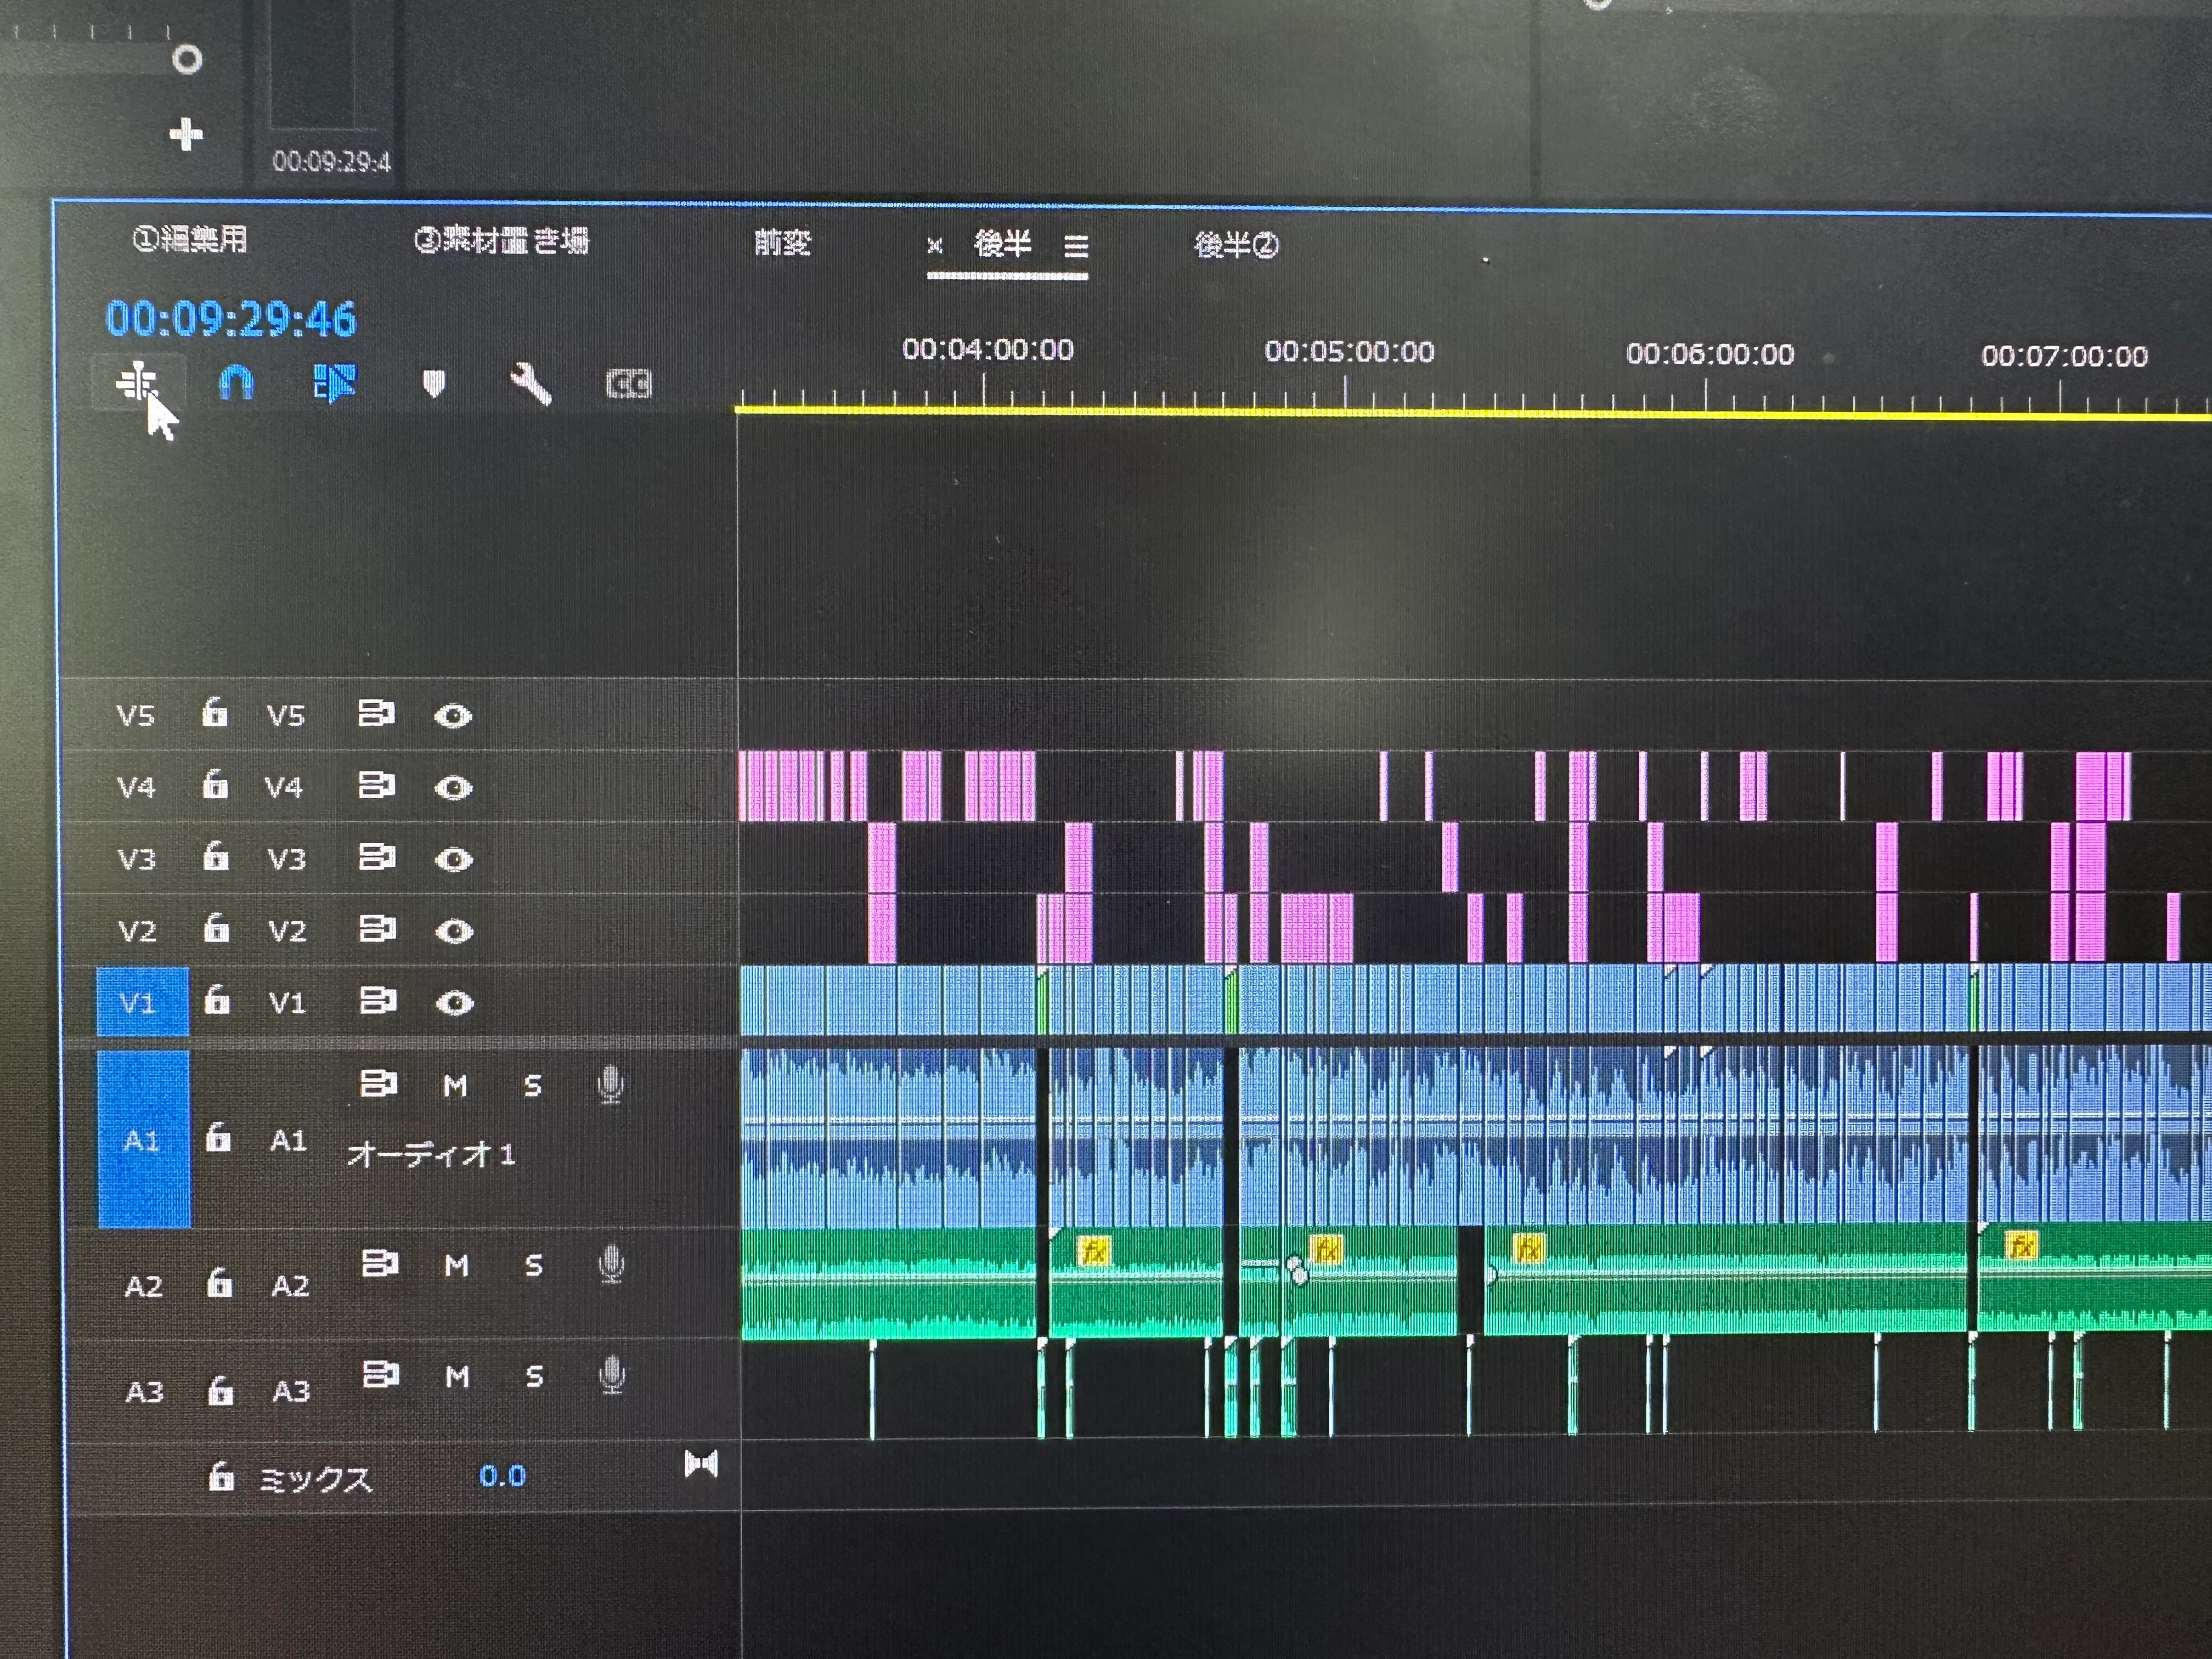Hide track V5 using the eye icon
Viewport: 2212px width, 1659px height.
click(x=452, y=716)
